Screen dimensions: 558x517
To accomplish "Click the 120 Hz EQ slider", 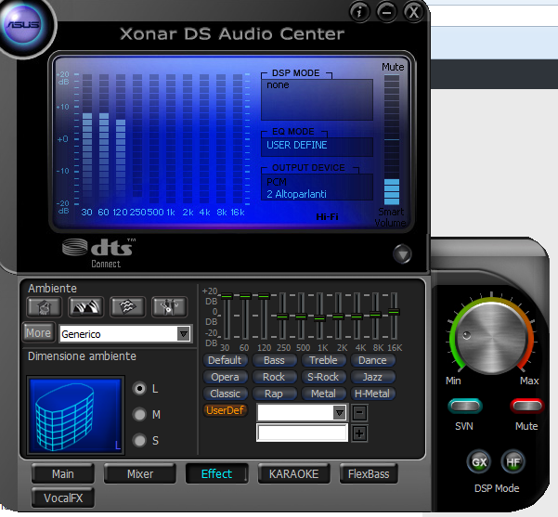I will [264, 296].
